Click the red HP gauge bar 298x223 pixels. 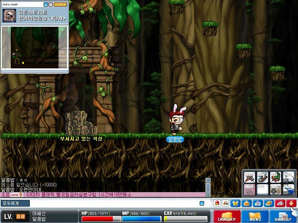tap(101, 219)
